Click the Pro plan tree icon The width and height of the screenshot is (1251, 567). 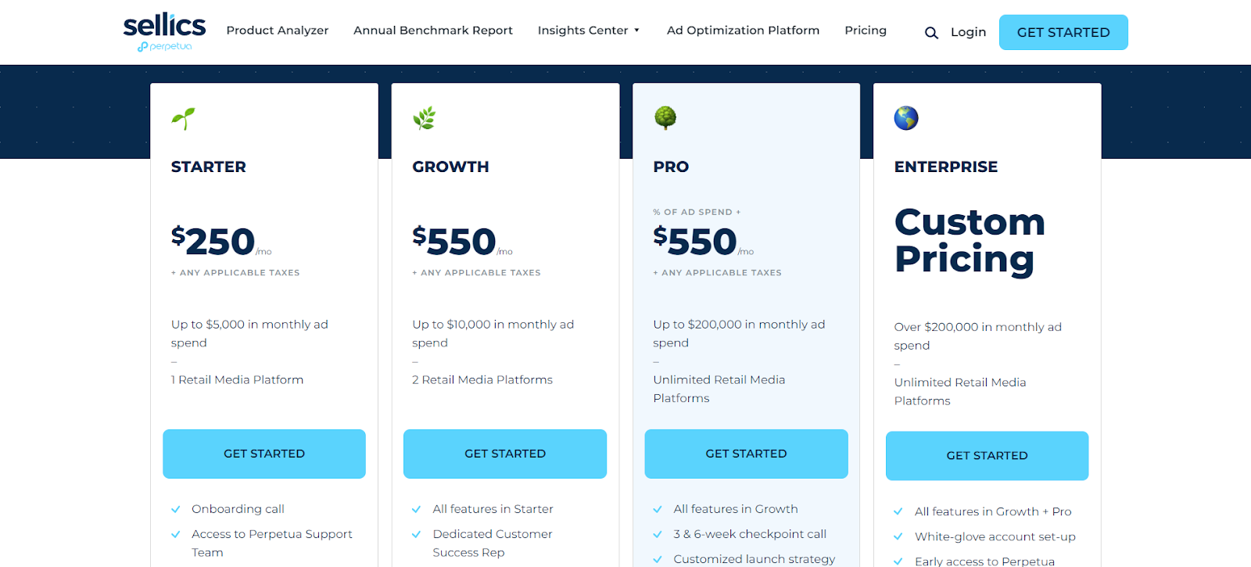click(x=665, y=118)
